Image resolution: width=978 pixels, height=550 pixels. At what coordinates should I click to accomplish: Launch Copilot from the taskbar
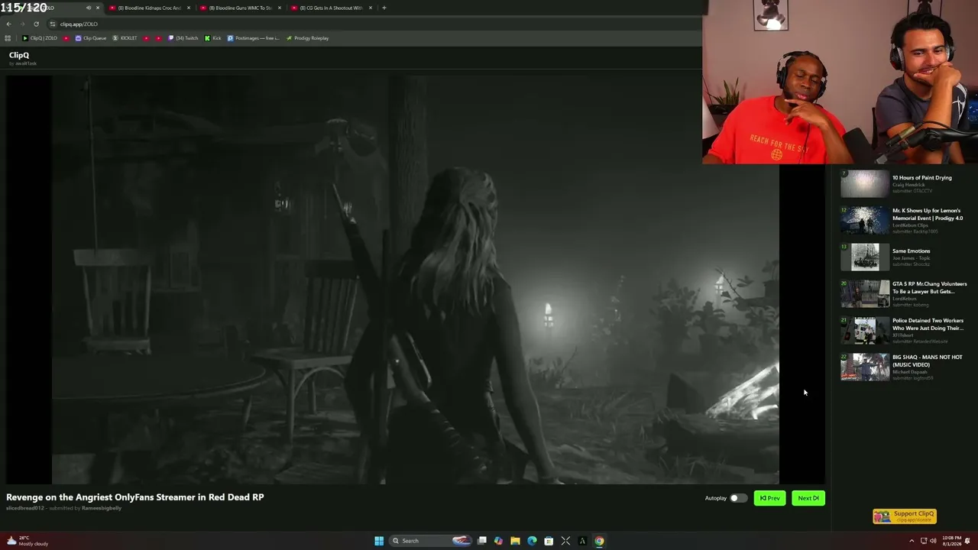coord(498,541)
